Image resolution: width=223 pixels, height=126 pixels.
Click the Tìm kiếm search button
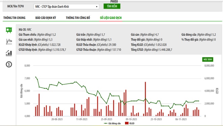click(x=112, y=6)
